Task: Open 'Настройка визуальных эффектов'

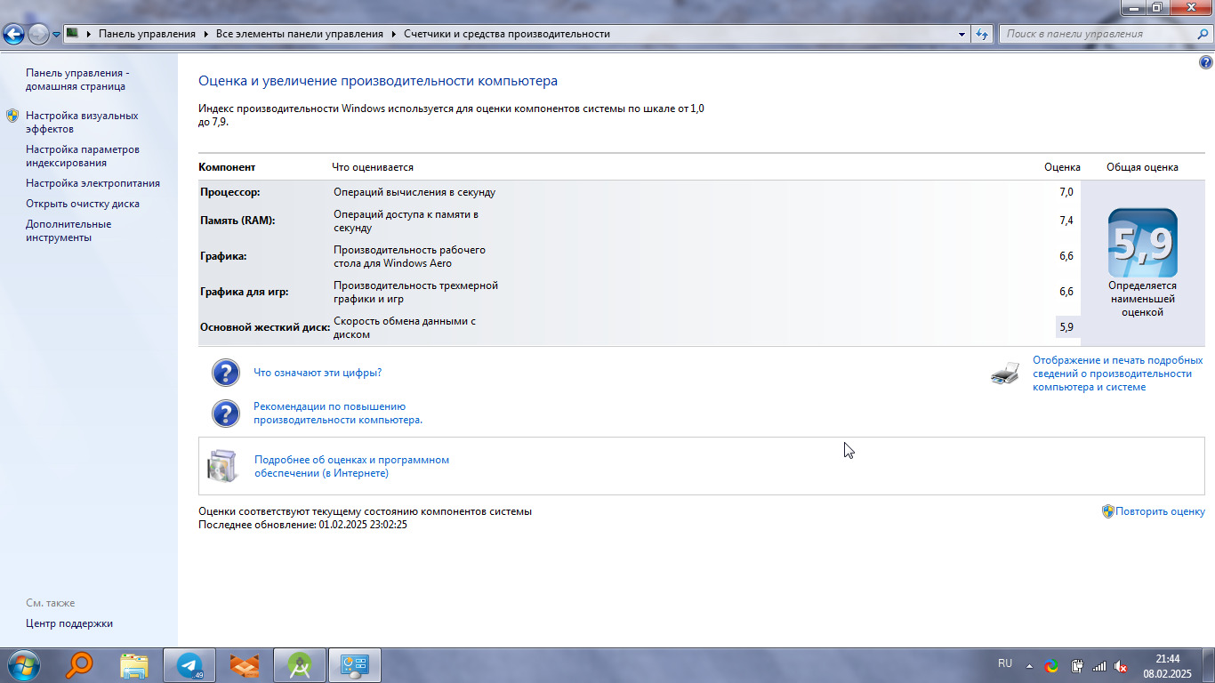Action: click(x=82, y=123)
